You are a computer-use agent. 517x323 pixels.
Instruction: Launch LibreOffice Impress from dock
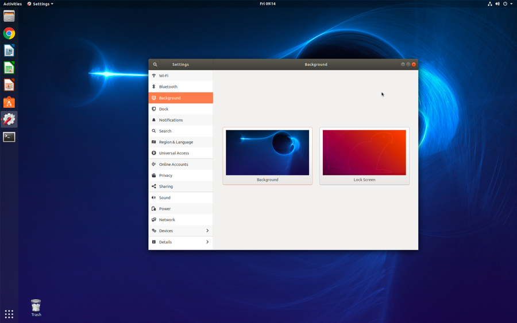click(x=9, y=85)
